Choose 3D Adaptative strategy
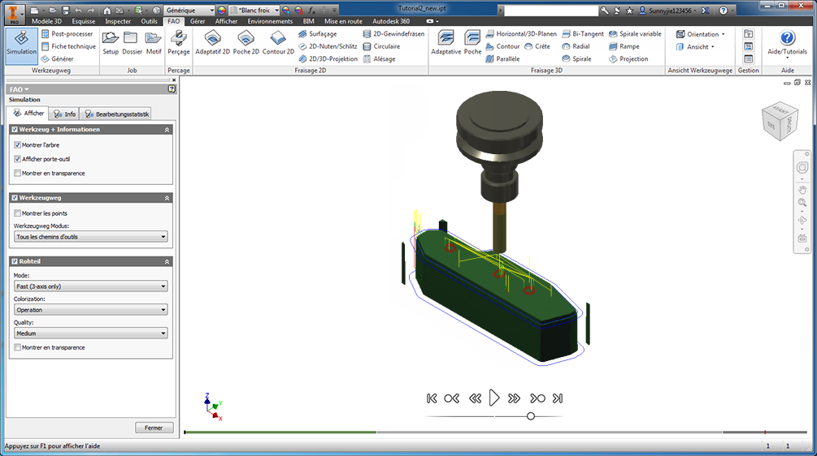This screenshot has width=817, height=456. point(446,43)
